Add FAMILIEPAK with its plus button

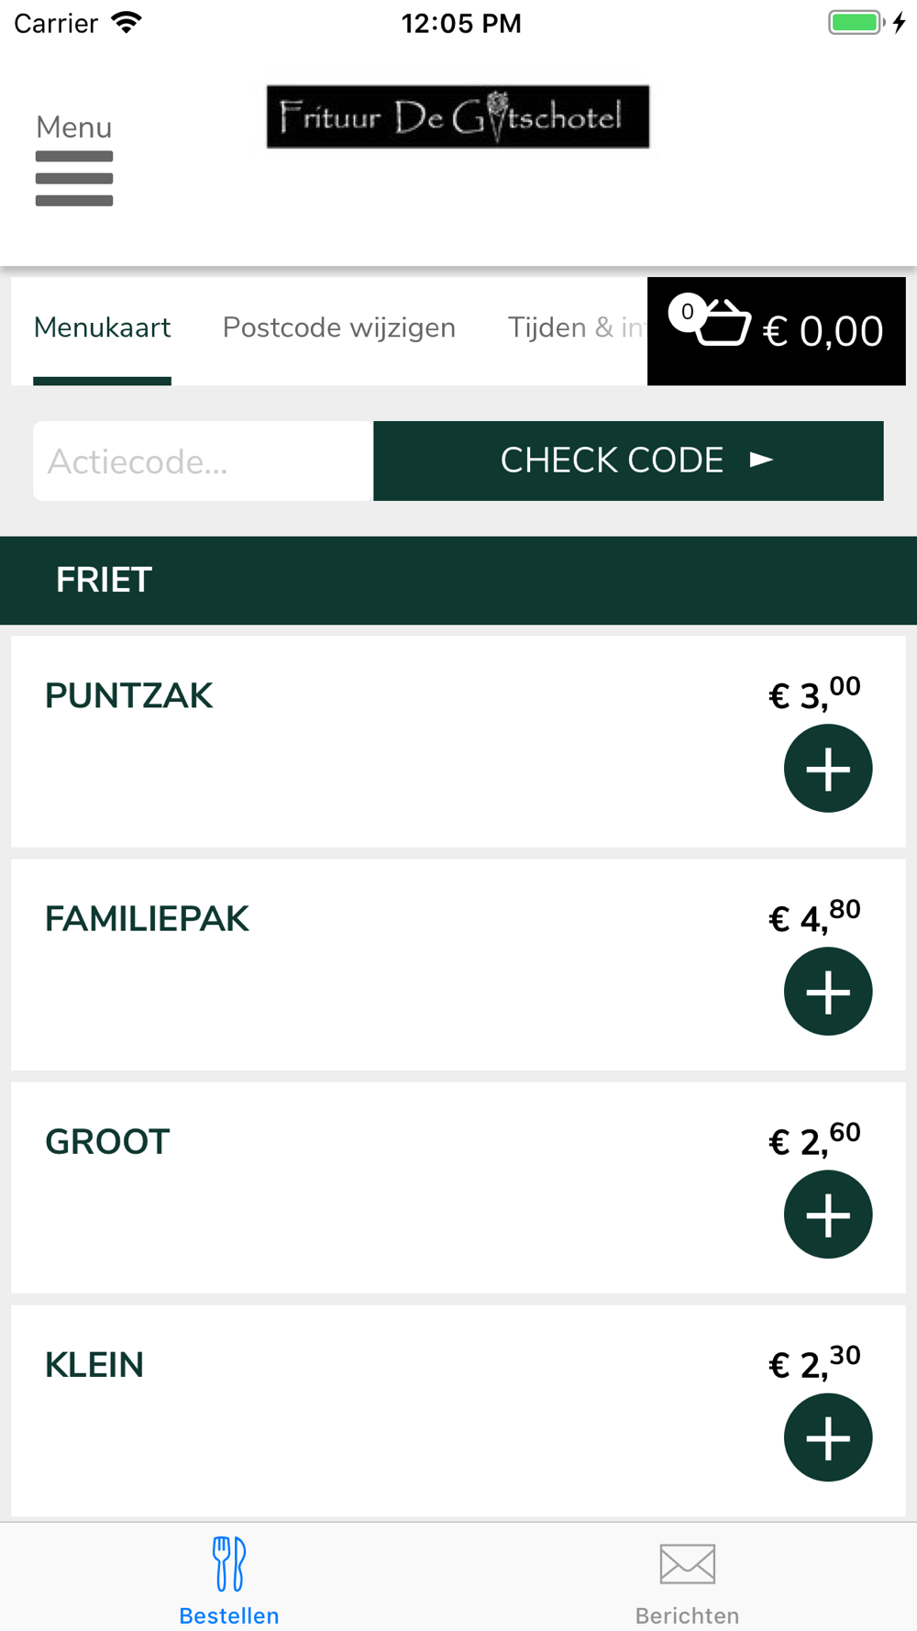[x=828, y=992]
